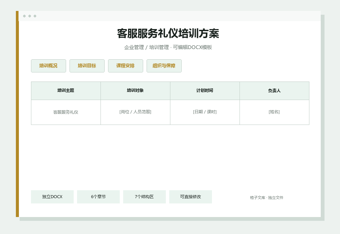Select the 课程安排 tab
Screen dimensions: 340x234
click(x=125, y=66)
